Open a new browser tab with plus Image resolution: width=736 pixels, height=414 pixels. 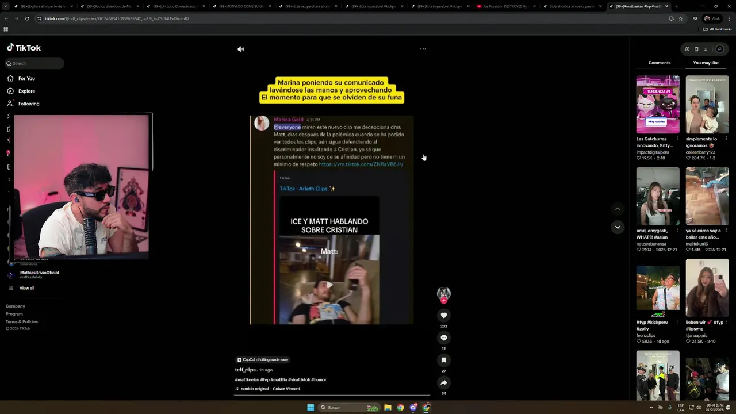point(677,6)
